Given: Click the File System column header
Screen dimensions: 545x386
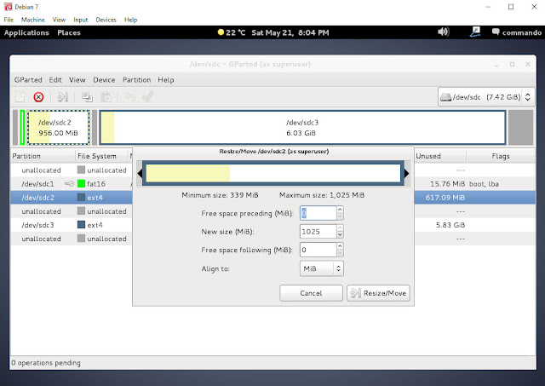Looking at the screenshot, I should tap(102, 156).
